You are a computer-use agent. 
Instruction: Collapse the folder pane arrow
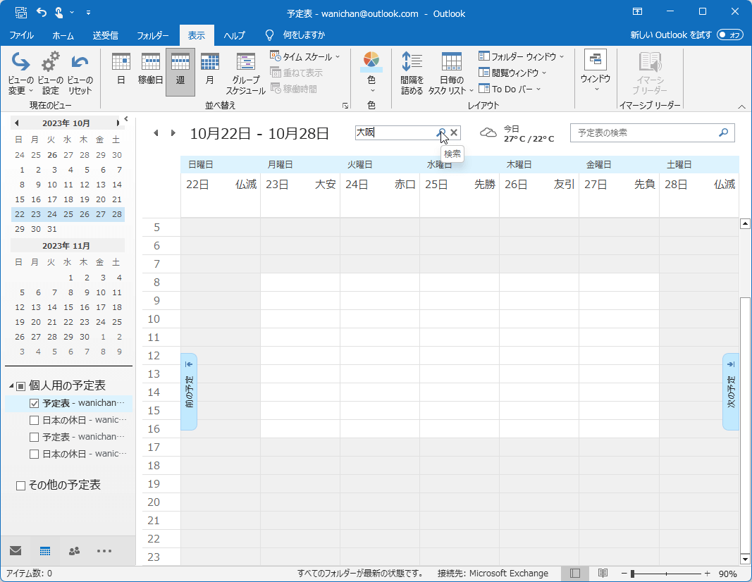126,119
